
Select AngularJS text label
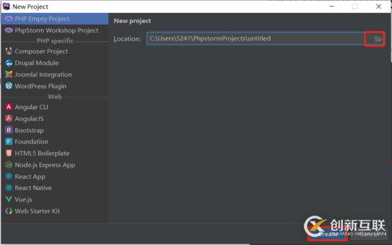point(29,118)
